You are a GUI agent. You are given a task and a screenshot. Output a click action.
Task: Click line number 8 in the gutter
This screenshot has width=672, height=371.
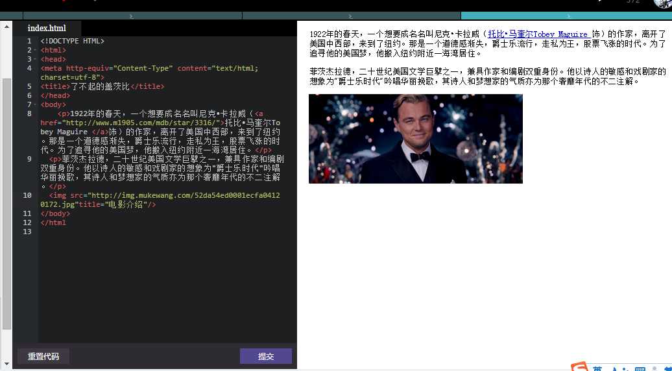29,114
